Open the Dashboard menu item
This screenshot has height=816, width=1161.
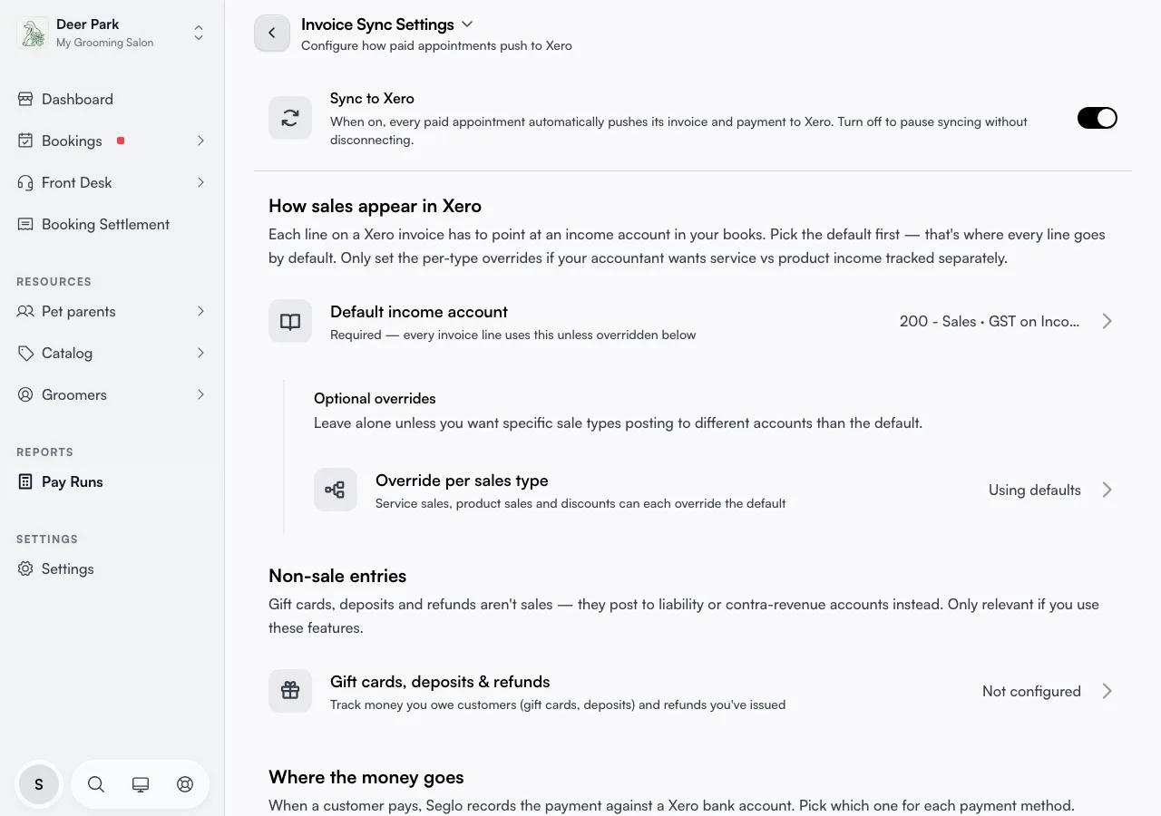pos(112,99)
